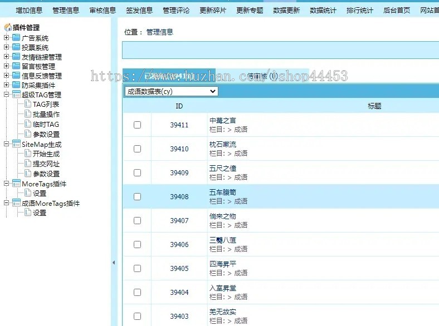
Task: Click the TAG列表 page icon
Action: 28,104
